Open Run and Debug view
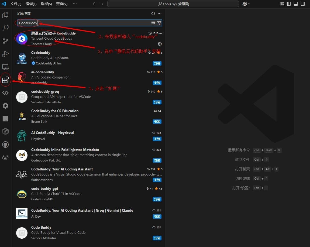310x247 pixels. pyautogui.click(x=5, y=54)
